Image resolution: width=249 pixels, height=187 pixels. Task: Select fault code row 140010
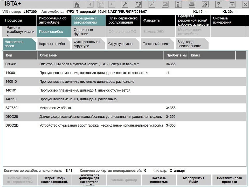(x=125, y=82)
